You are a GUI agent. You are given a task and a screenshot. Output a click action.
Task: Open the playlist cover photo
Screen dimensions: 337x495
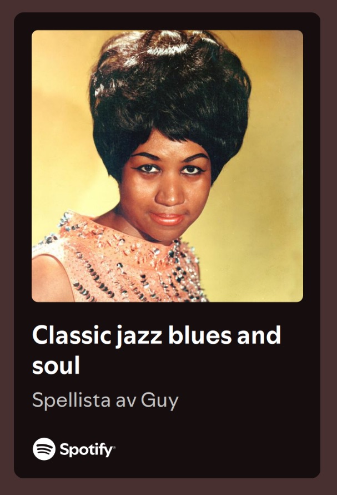[168, 166]
